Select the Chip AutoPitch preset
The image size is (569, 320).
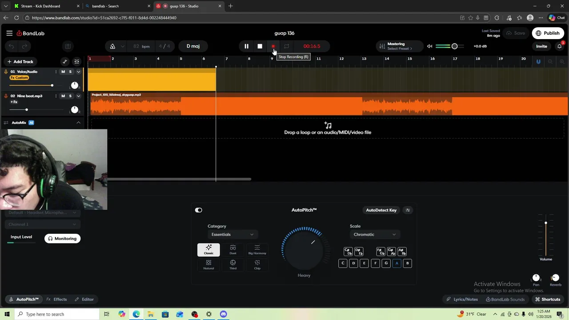257,265
